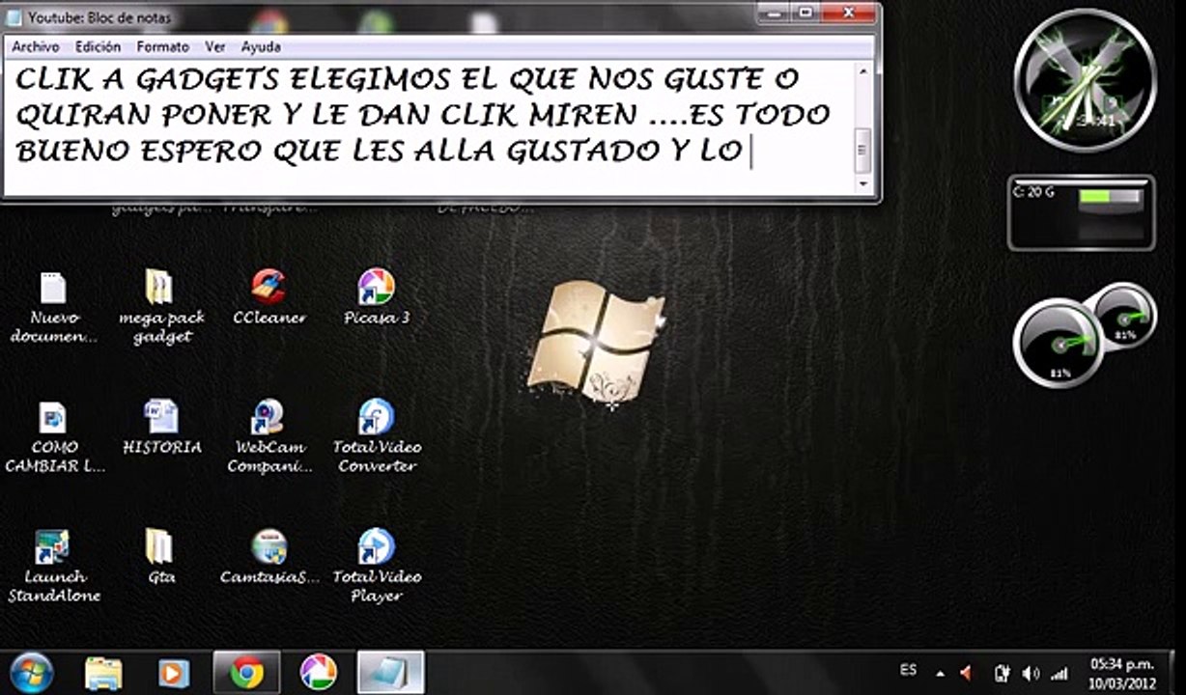Click the orange tray notification icon
The height and width of the screenshot is (695, 1186).
point(966,673)
